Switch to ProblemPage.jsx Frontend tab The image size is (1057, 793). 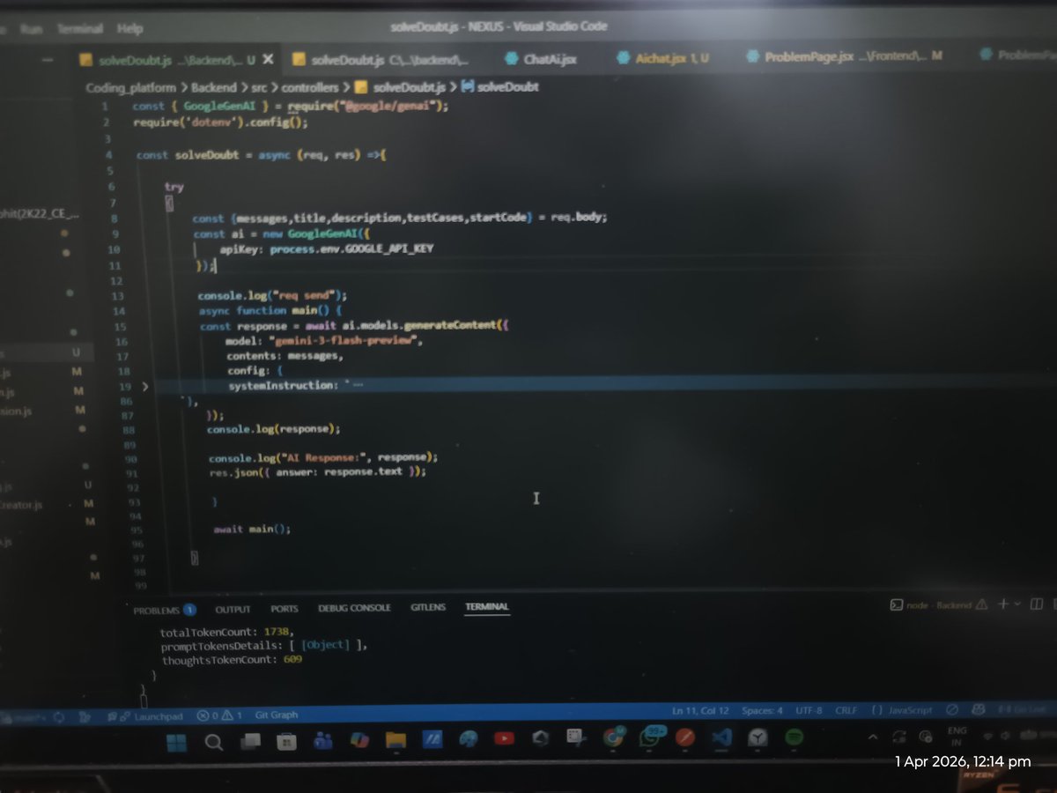pyautogui.click(x=844, y=57)
